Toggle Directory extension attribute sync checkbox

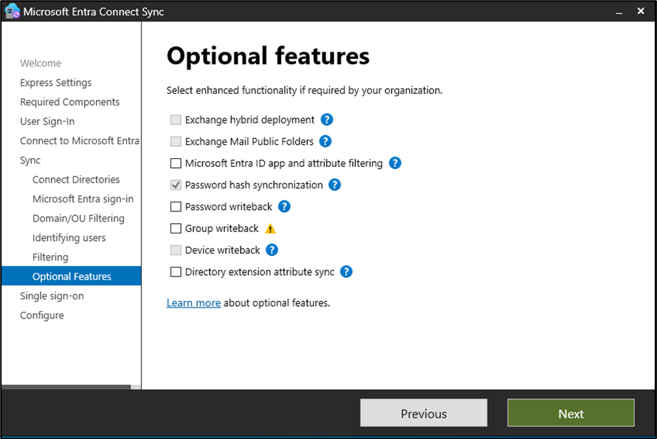click(176, 272)
